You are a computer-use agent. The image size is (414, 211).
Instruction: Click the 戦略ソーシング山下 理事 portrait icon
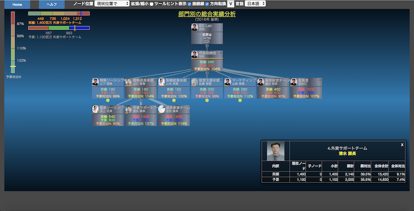[x=95, y=82]
